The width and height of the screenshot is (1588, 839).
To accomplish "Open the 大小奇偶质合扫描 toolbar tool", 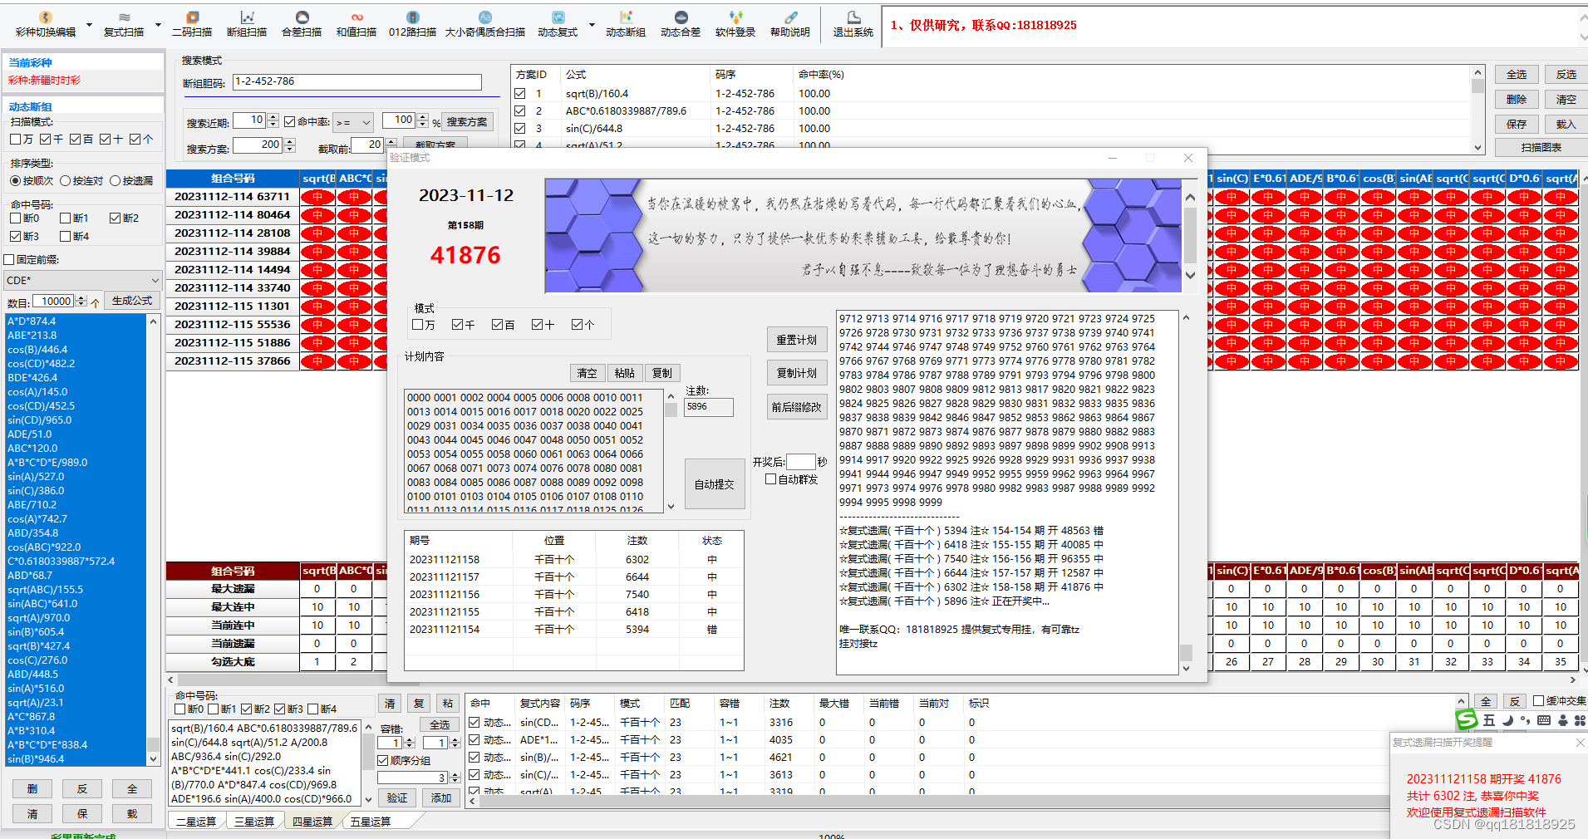I will 485,24.
